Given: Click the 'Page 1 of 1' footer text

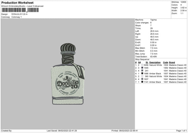Looking at the screenshot, I should (181, 130).
